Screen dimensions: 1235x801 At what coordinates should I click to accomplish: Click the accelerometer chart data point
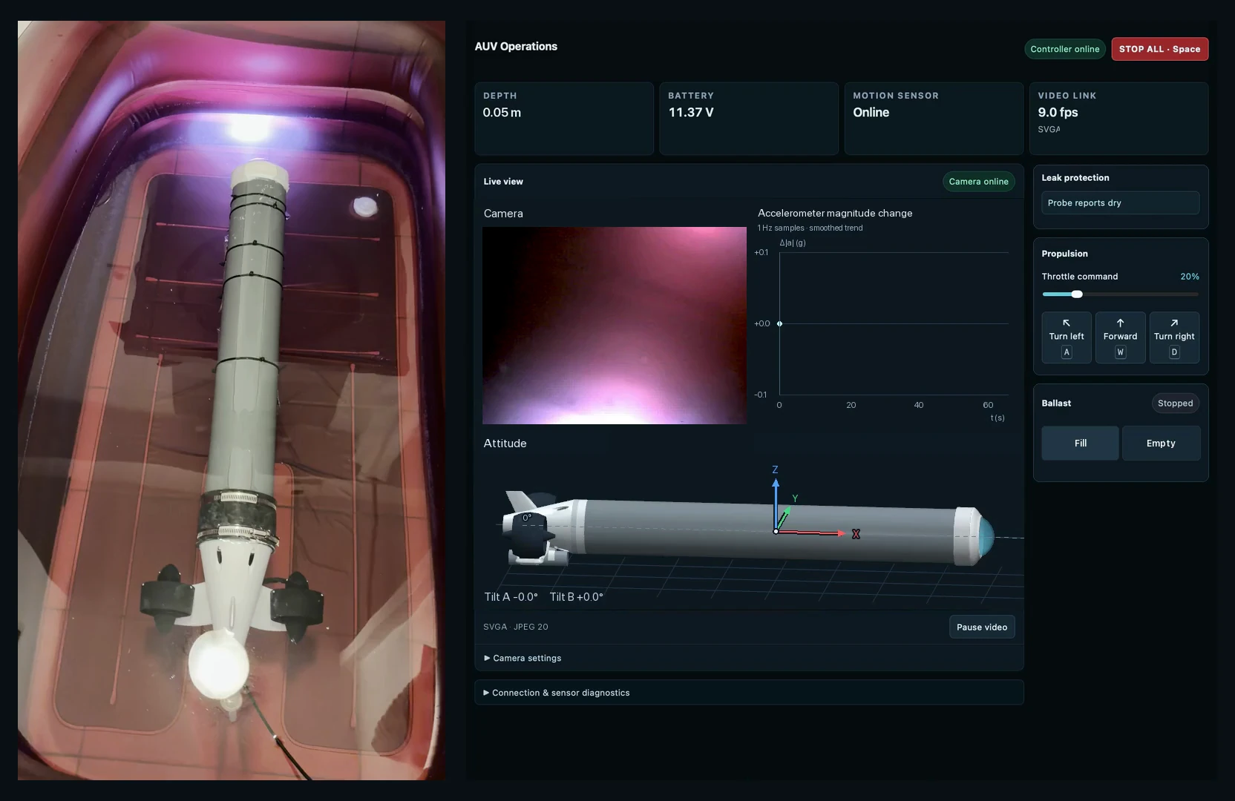pyautogui.click(x=779, y=323)
